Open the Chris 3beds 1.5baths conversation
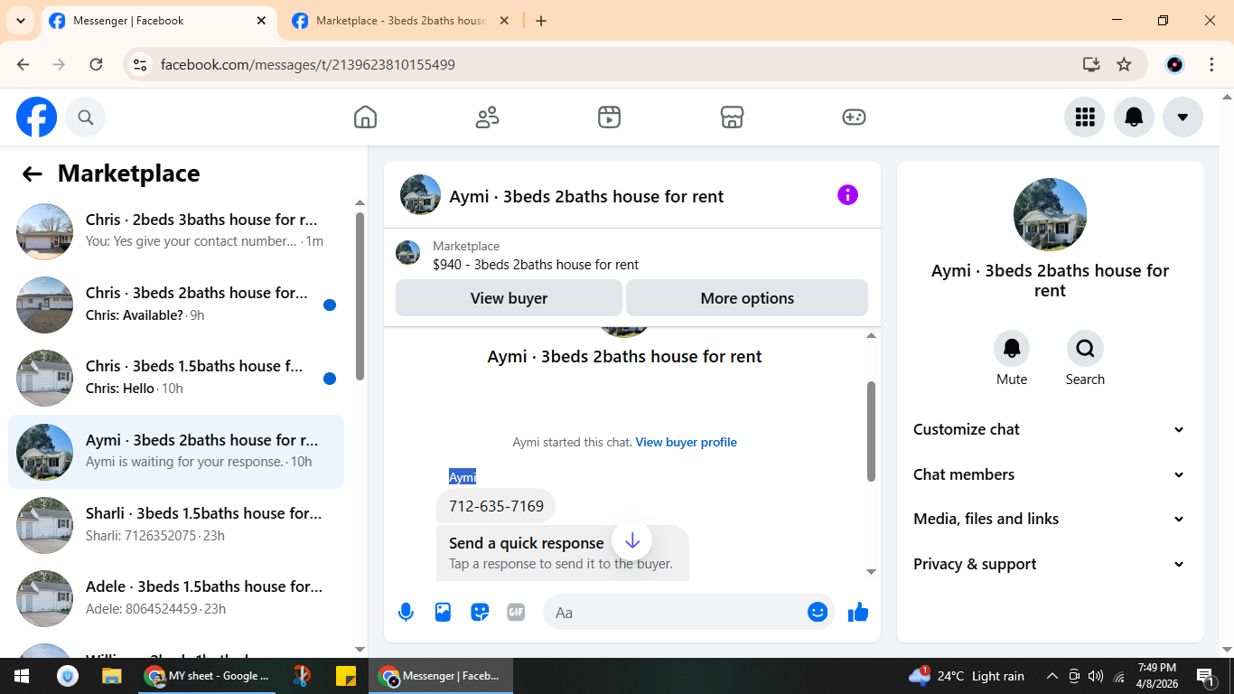Viewport: 1234px width, 694px height. pyautogui.click(x=176, y=378)
